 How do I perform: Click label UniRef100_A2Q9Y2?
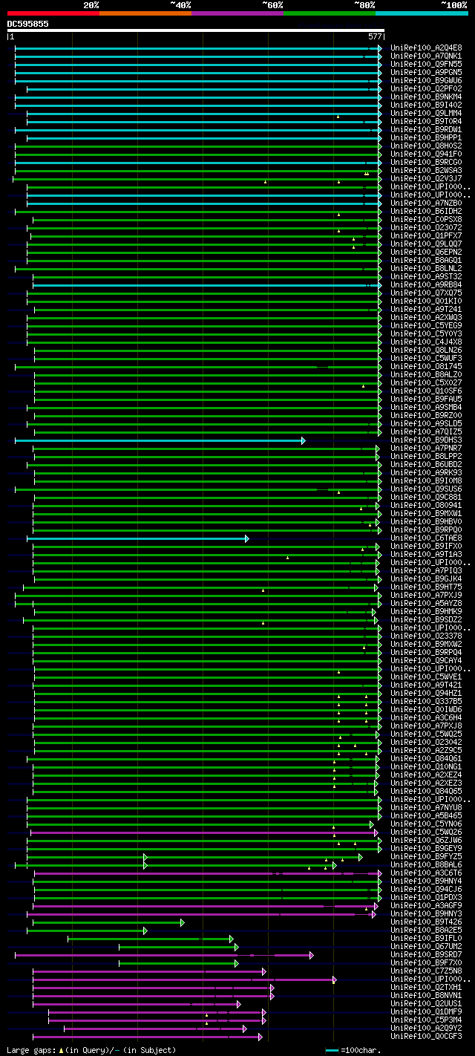(426, 1028)
